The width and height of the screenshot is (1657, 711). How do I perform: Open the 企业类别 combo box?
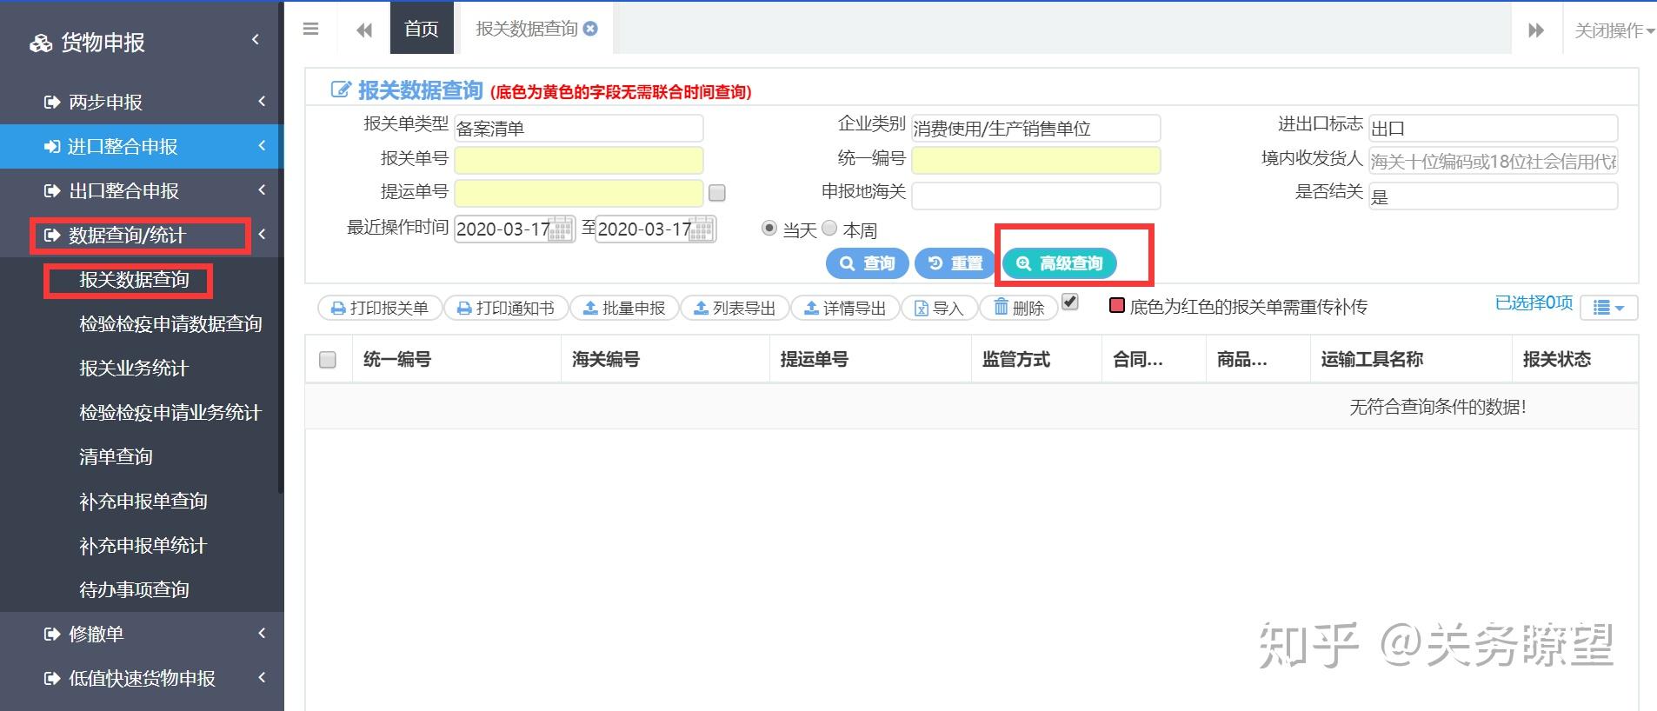1036,128
